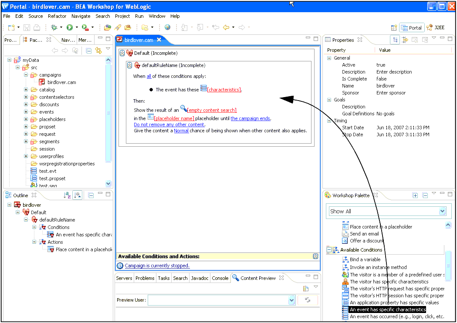457x323 pixels.
Task: Expand the catalog folder
Action: [26, 89]
